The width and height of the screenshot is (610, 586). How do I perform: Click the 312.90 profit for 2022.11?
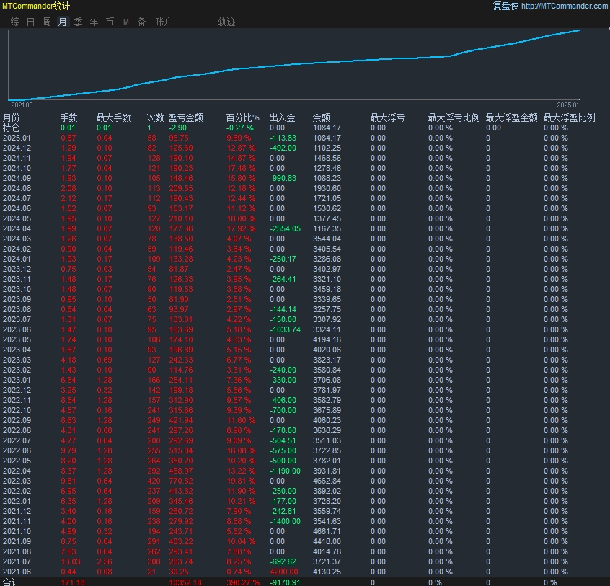pos(180,400)
